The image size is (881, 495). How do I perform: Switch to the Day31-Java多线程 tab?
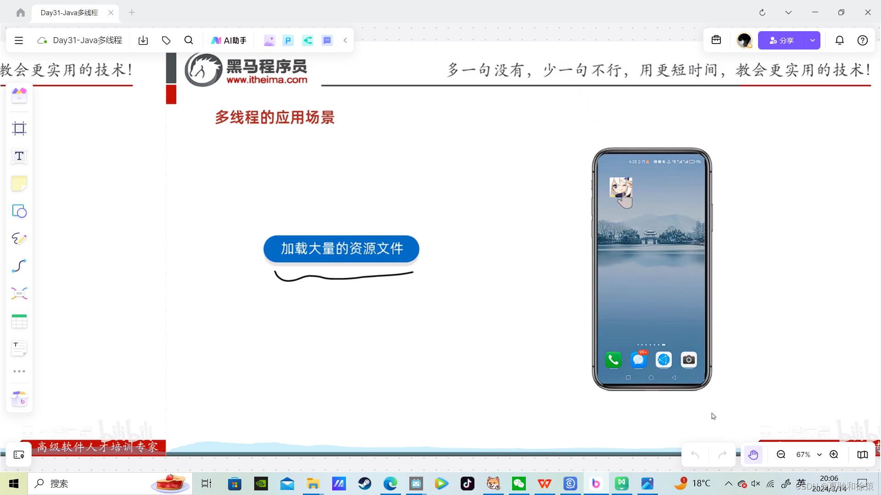[70, 13]
